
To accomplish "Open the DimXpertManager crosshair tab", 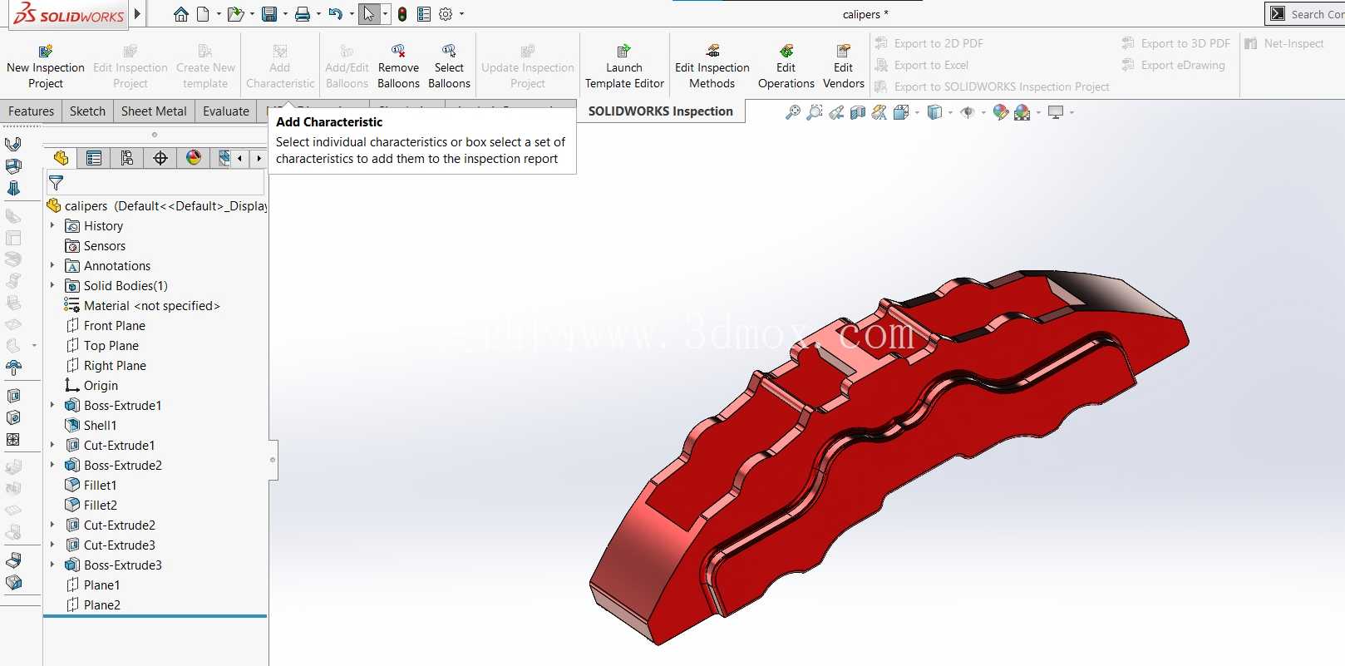I will point(160,158).
